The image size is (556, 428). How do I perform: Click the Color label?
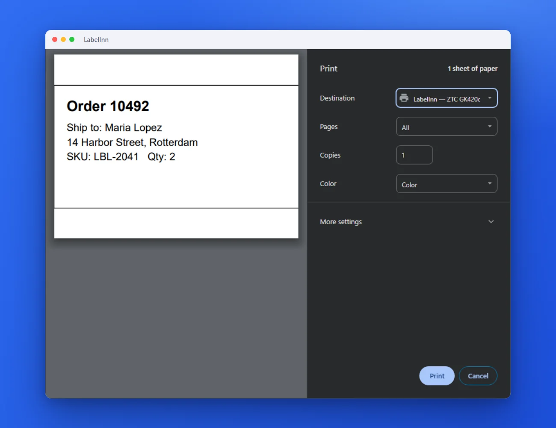328,184
